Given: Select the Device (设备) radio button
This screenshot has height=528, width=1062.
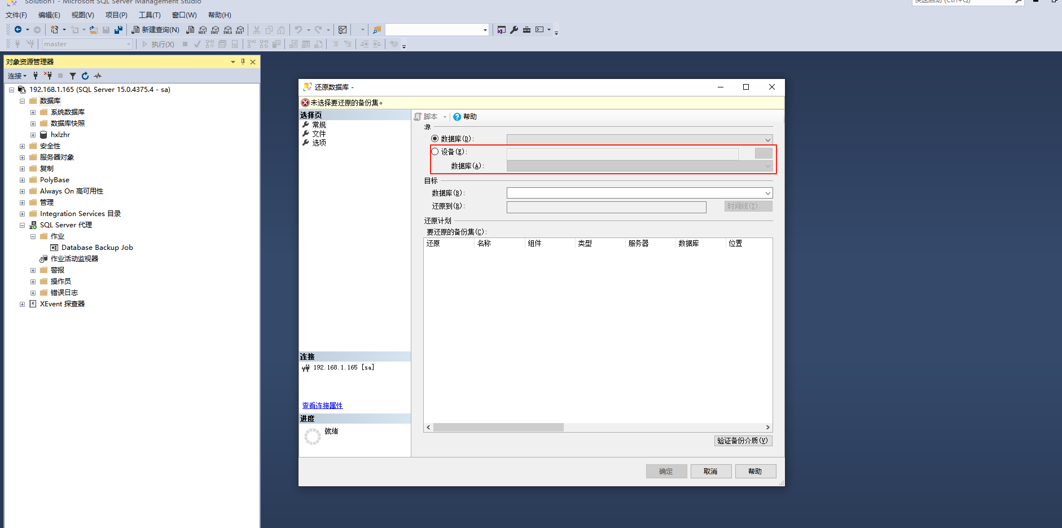Looking at the screenshot, I should (435, 152).
